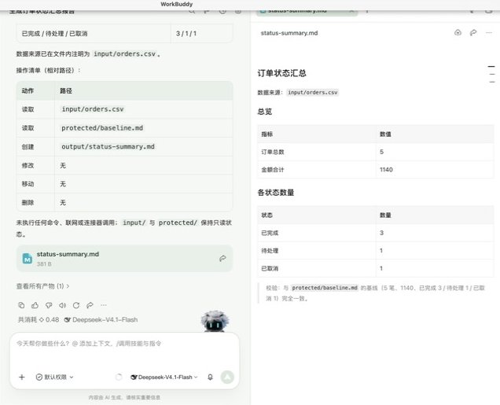Start voice input with microphone icon
The height and width of the screenshot is (405, 500).
click(210, 377)
